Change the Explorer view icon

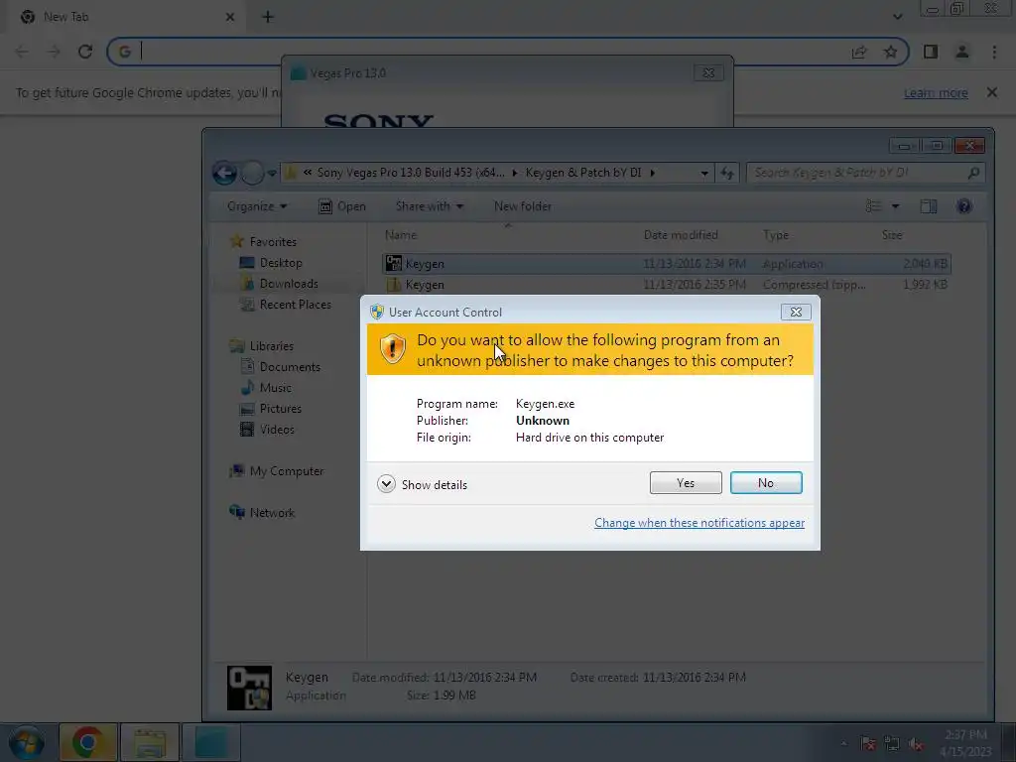tap(873, 206)
